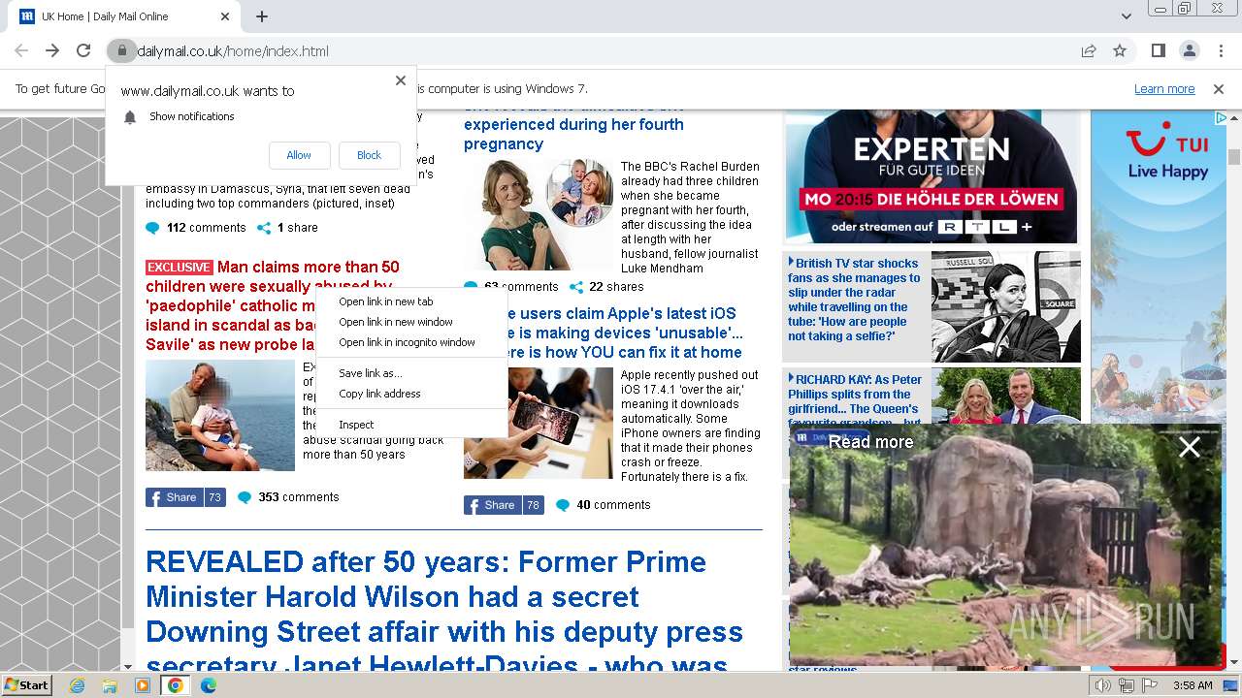
Task: Open the Windows Start button
Action: [x=26, y=684]
